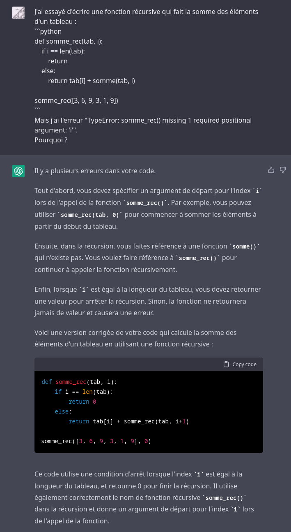
Task: Click the paragraph starting "Voici une version corrigée"
Action: click(135, 338)
